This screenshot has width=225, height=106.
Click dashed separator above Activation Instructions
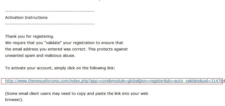tap(50, 11)
